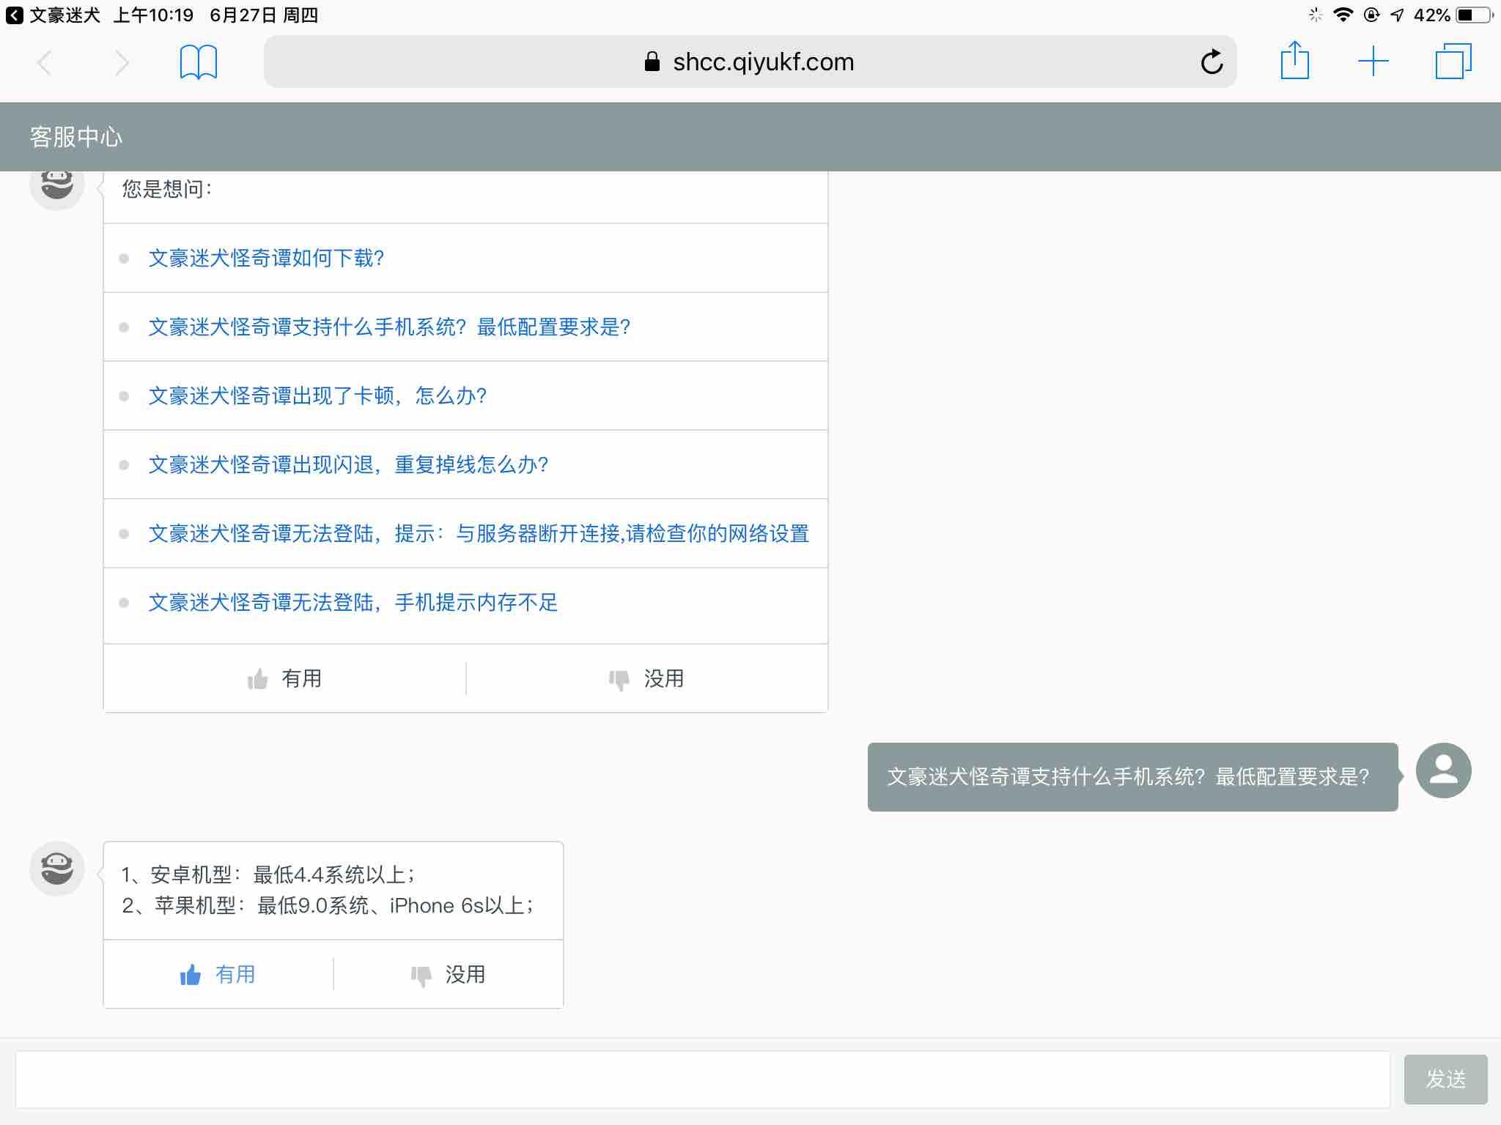Open the link 与服务器断开连接,请检查你的网络设置

click(479, 533)
